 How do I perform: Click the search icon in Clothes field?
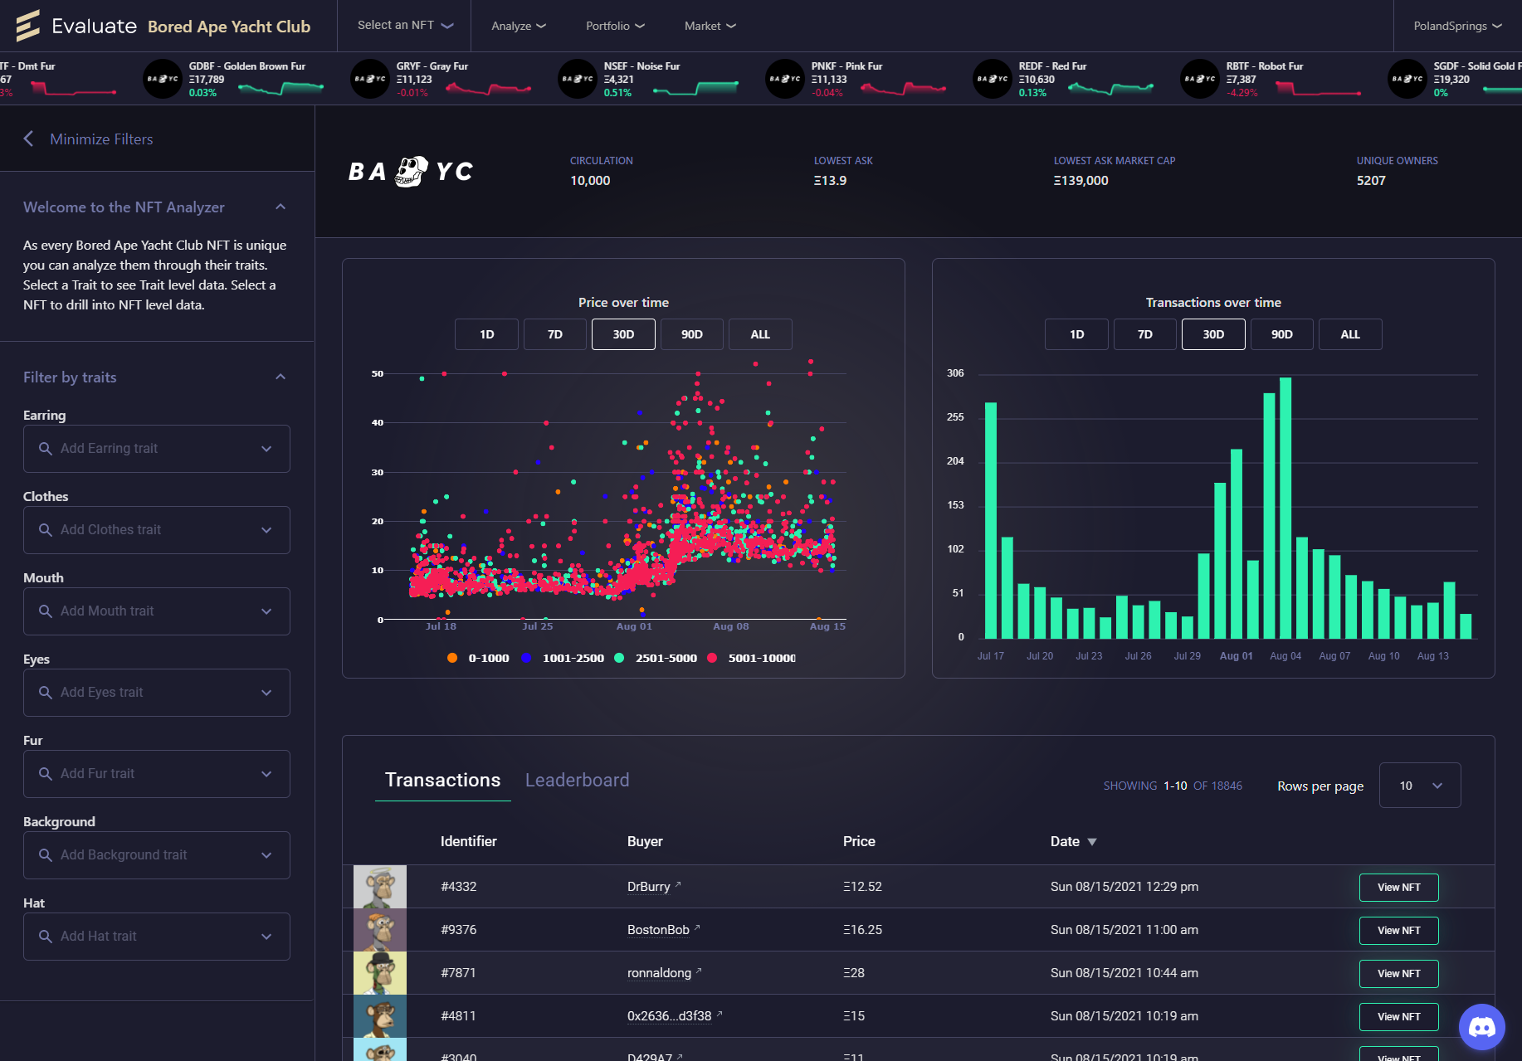pos(46,530)
